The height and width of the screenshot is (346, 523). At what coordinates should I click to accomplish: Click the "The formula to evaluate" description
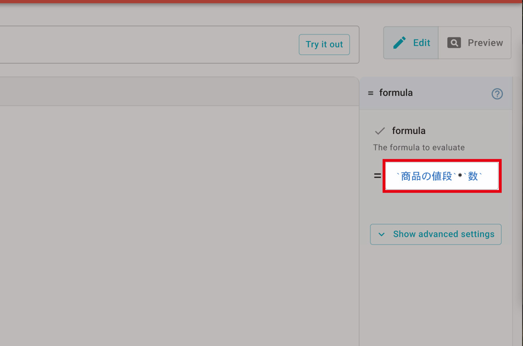coord(419,148)
